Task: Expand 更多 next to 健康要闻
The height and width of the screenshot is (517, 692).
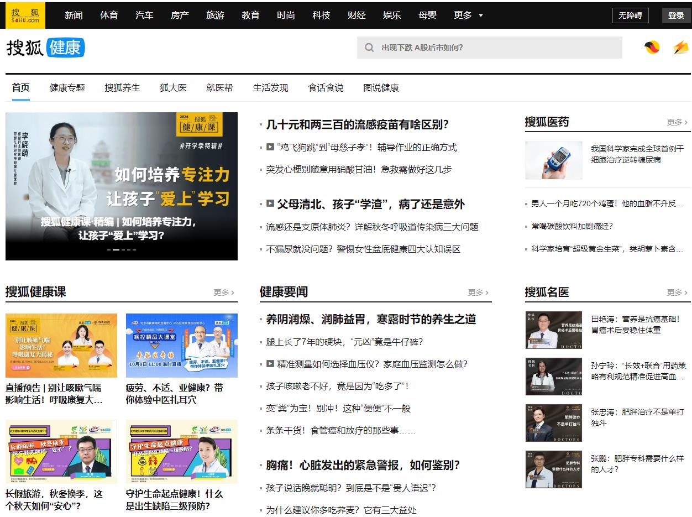Action: click(x=478, y=293)
